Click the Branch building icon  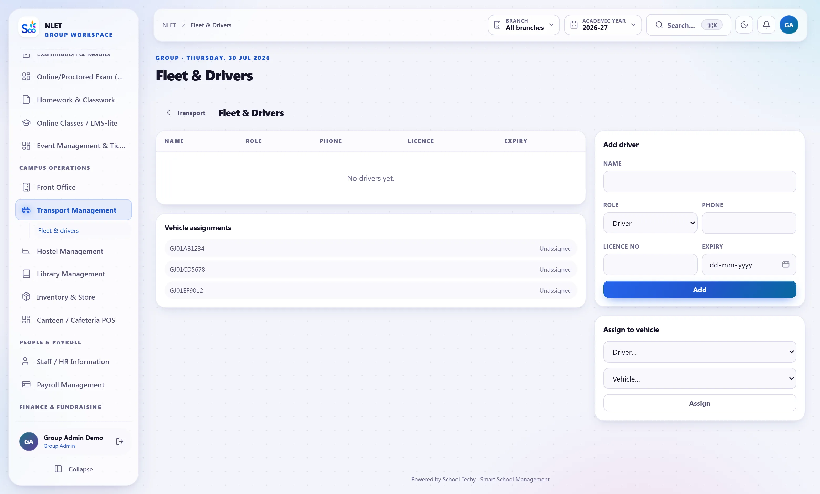pyautogui.click(x=497, y=25)
